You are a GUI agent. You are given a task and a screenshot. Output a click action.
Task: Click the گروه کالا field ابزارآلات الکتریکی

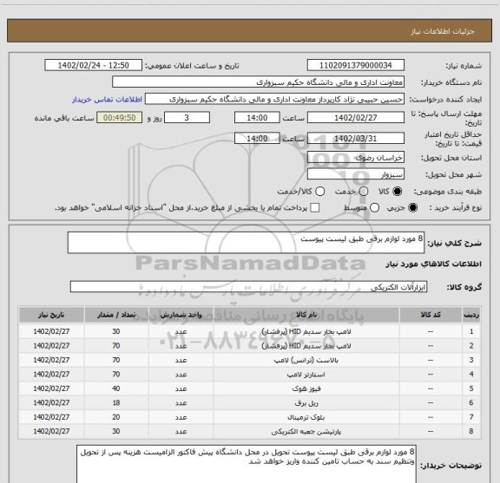[248, 287]
